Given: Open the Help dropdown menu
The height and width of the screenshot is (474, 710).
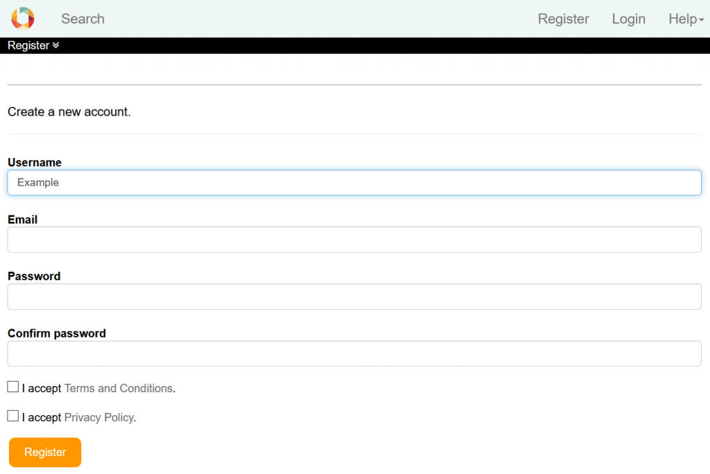Looking at the screenshot, I should tap(686, 19).
